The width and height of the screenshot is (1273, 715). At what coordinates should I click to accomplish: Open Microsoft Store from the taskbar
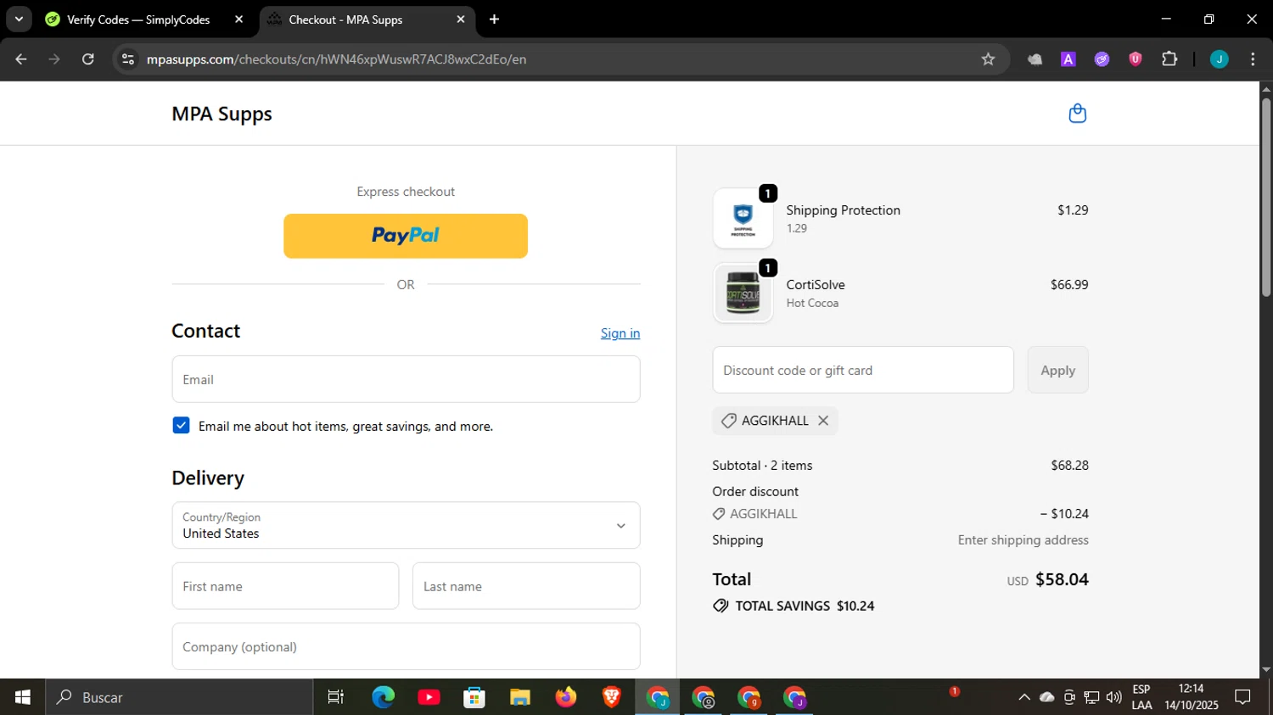(x=474, y=697)
